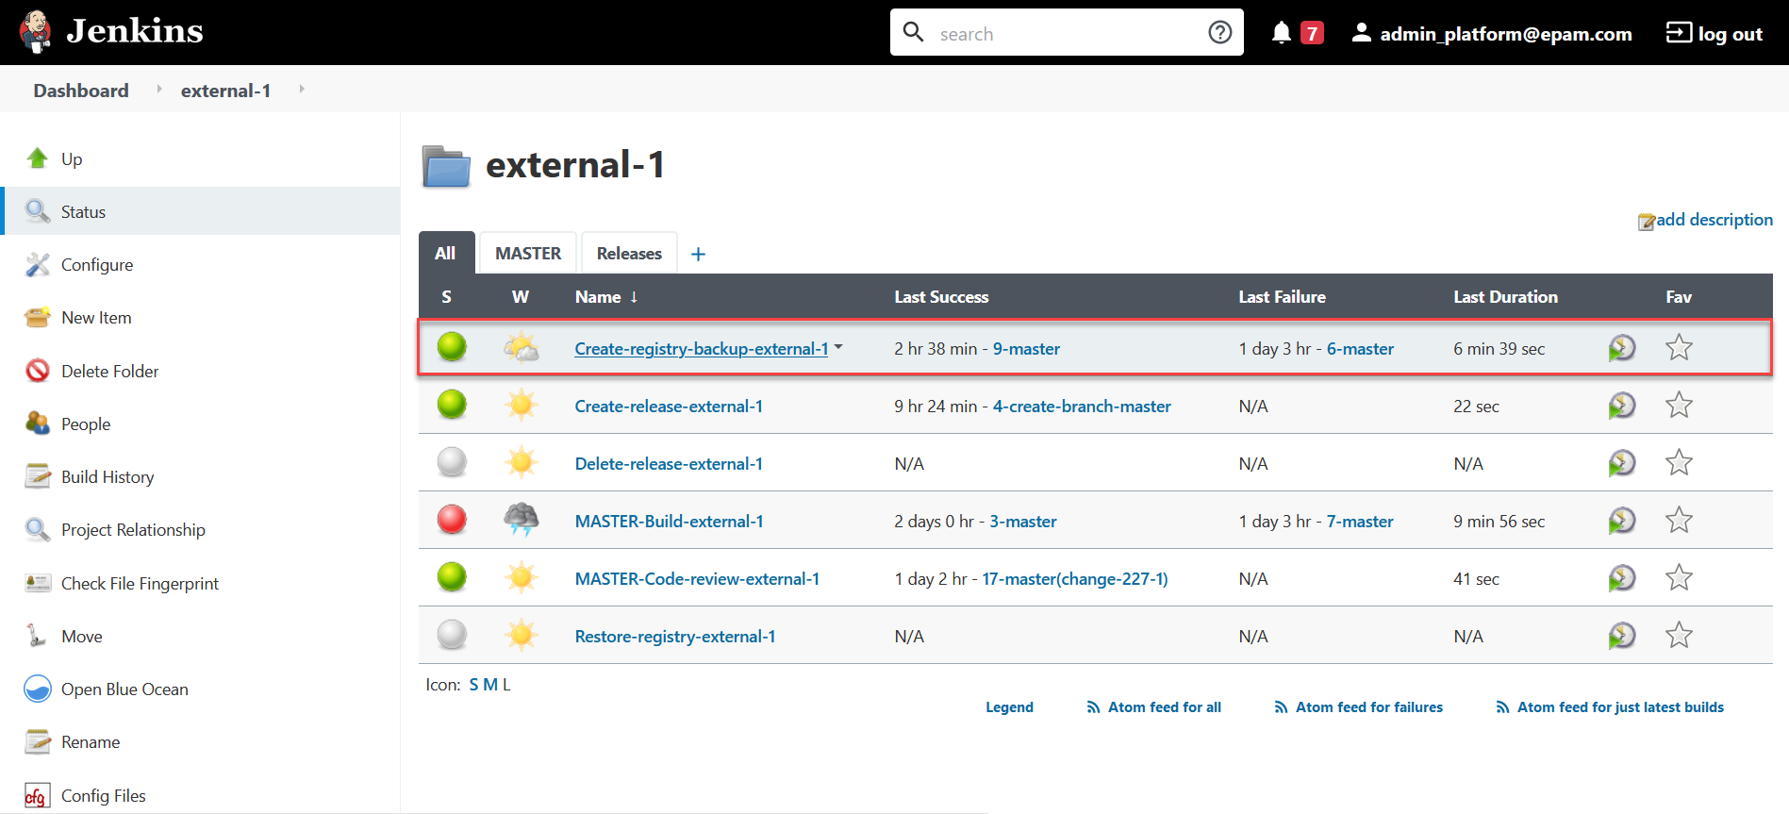Switch to the MASTER tab
The image size is (1789, 814).
528,253
